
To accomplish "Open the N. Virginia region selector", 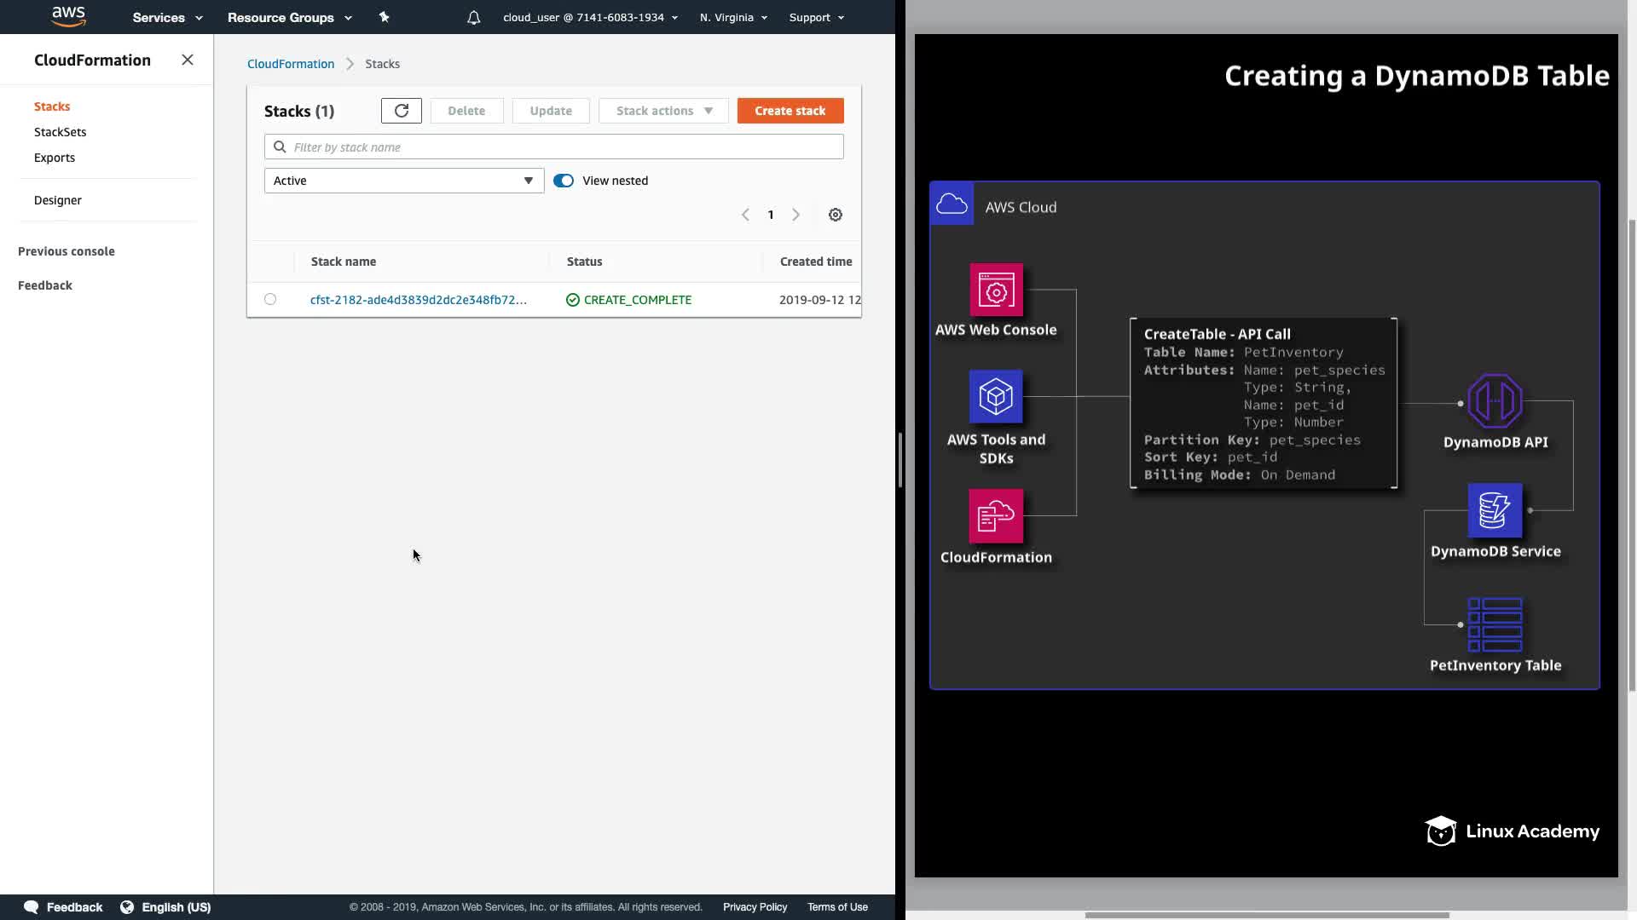I will click(x=732, y=17).
